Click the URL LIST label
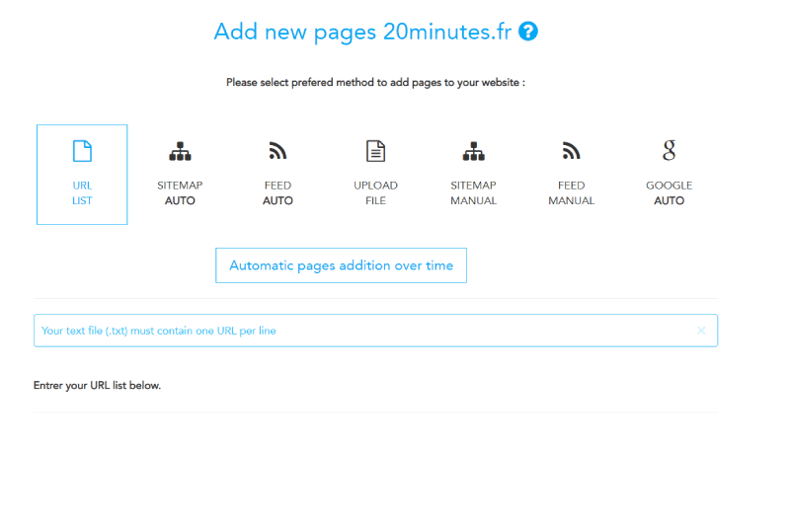This screenshot has width=790, height=523. coord(82,192)
